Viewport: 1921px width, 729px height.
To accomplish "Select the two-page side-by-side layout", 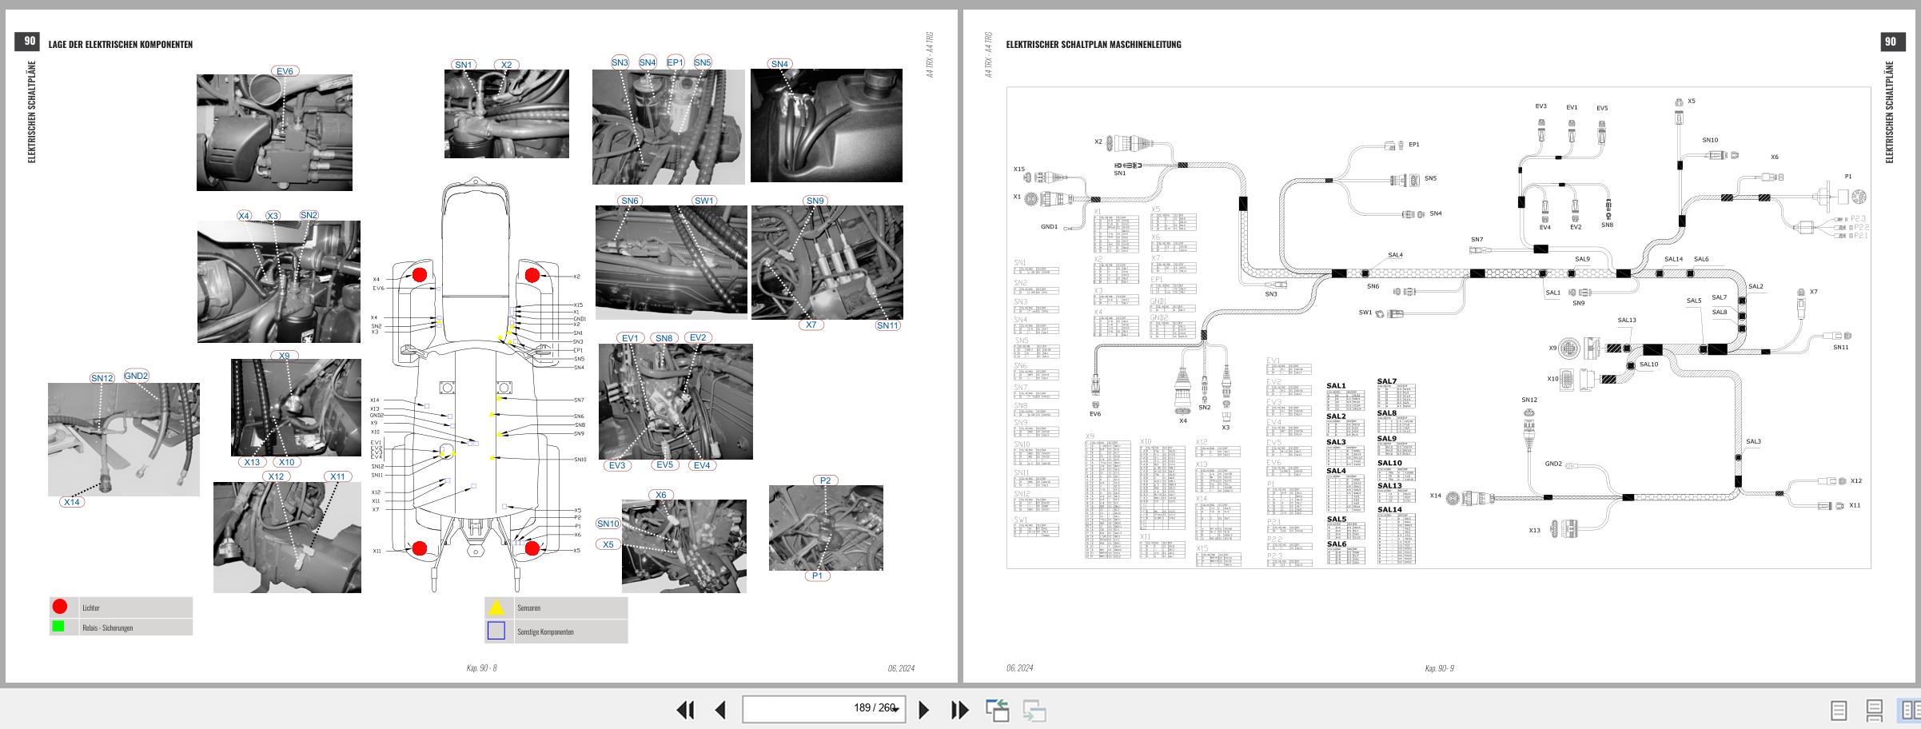I will click(1911, 710).
